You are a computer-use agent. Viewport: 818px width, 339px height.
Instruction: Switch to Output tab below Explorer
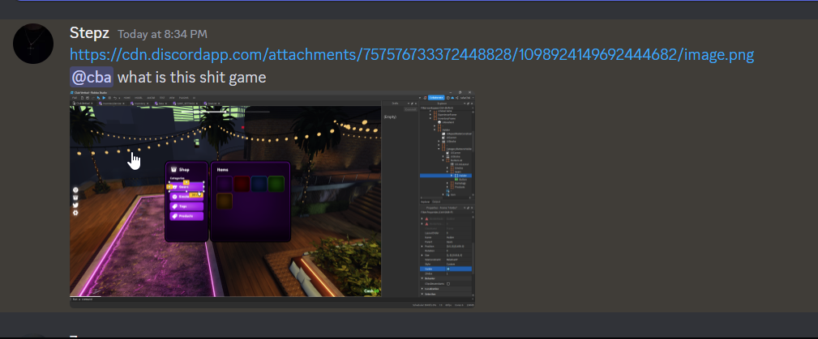[436, 201]
